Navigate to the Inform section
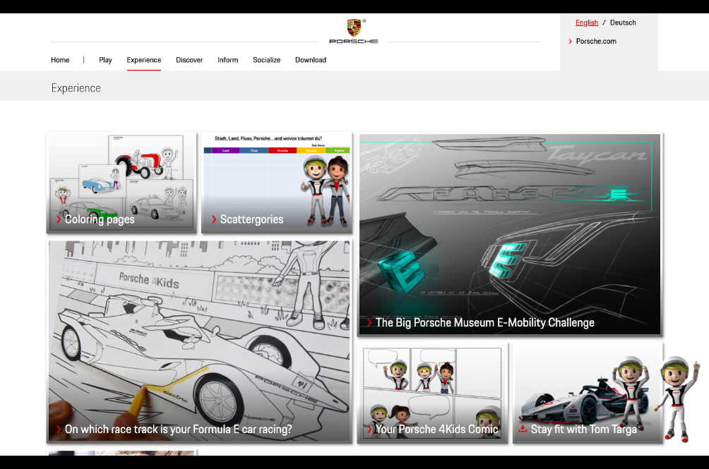709x469 pixels. pyautogui.click(x=228, y=59)
